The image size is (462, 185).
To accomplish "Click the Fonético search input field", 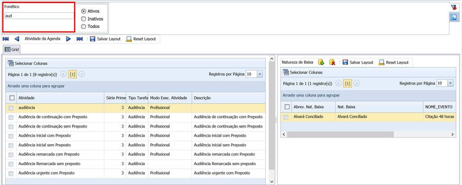I will [x=39, y=16].
